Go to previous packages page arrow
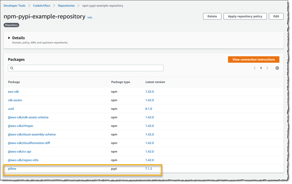The width and height of the screenshot is (292, 184). 255,68
